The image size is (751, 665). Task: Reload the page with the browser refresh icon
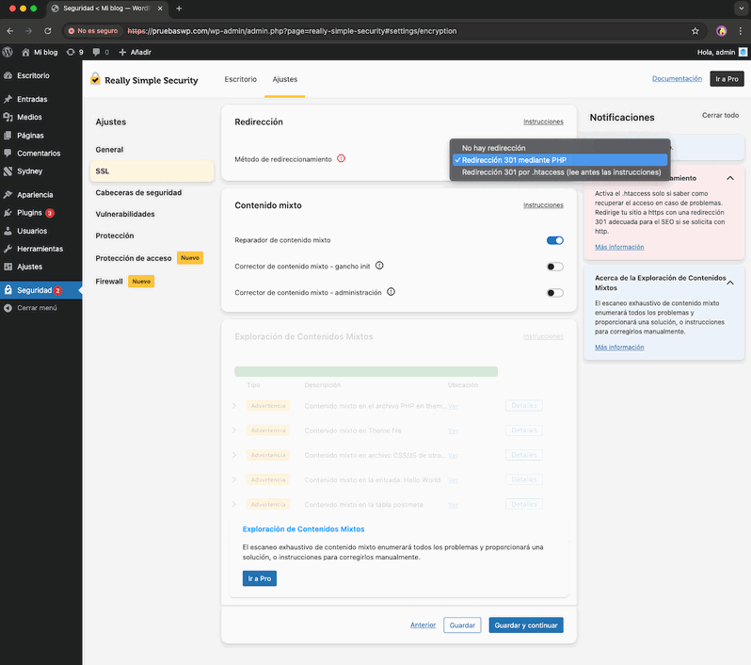(x=47, y=31)
